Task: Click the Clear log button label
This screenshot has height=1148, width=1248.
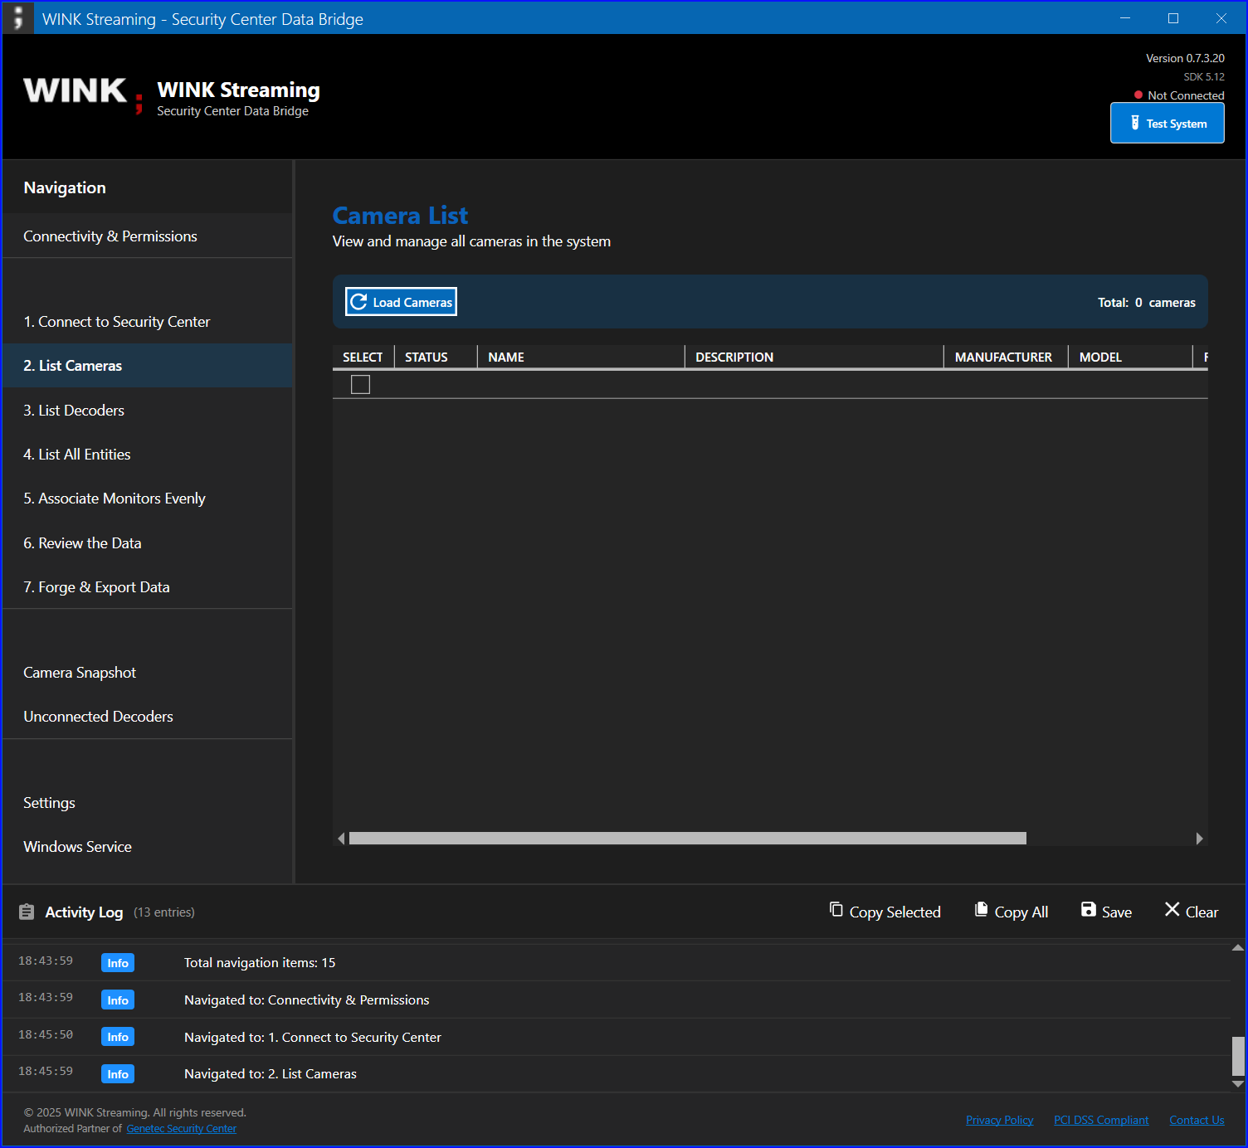Action: pos(1202,912)
